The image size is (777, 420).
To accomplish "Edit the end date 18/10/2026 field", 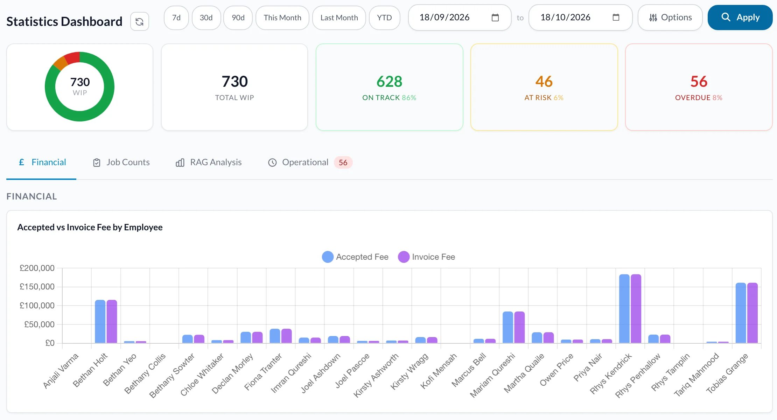I will 580,17.
